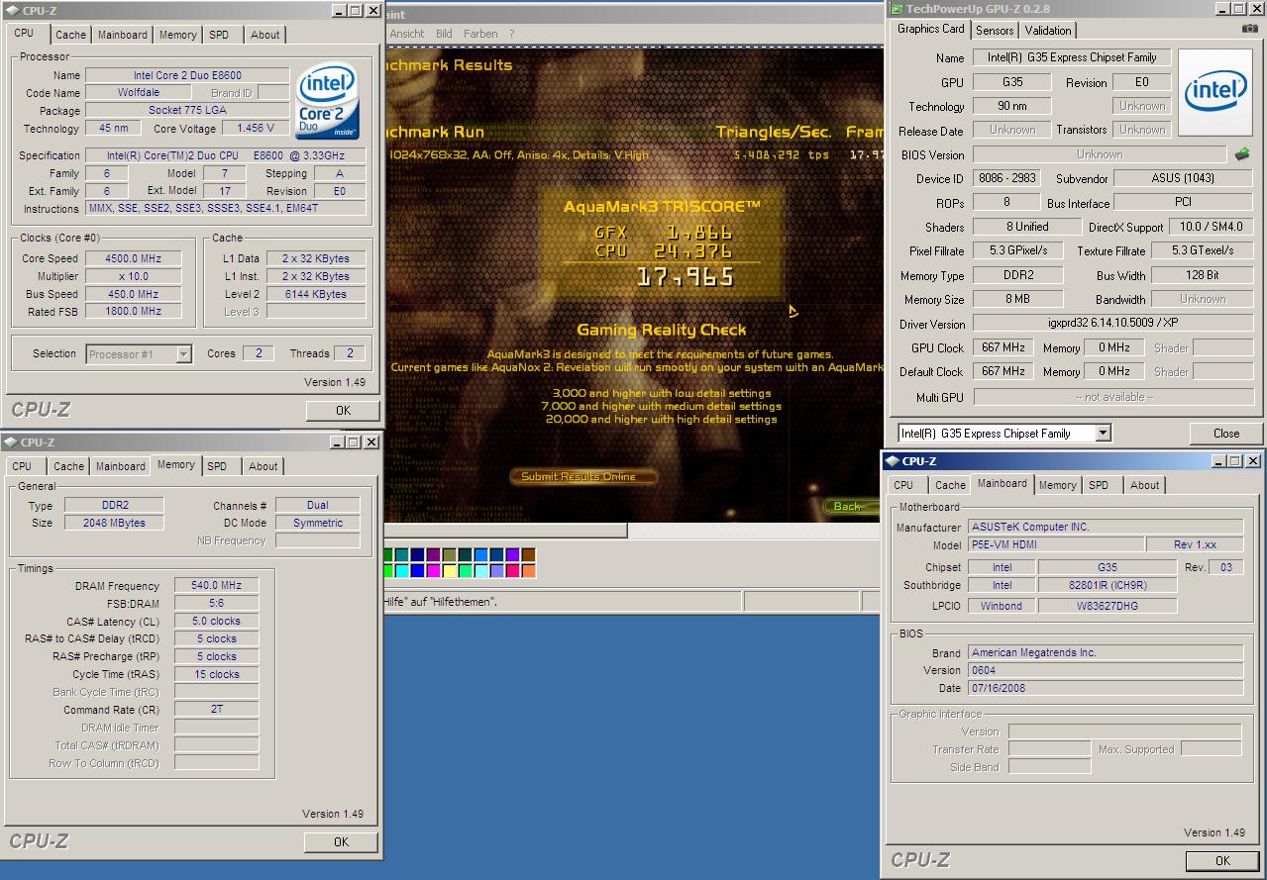Screen dimensions: 1267x880
Task: Switch to Mainboard tab in CPU-Z CPU window
Action: tap(122, 35)
